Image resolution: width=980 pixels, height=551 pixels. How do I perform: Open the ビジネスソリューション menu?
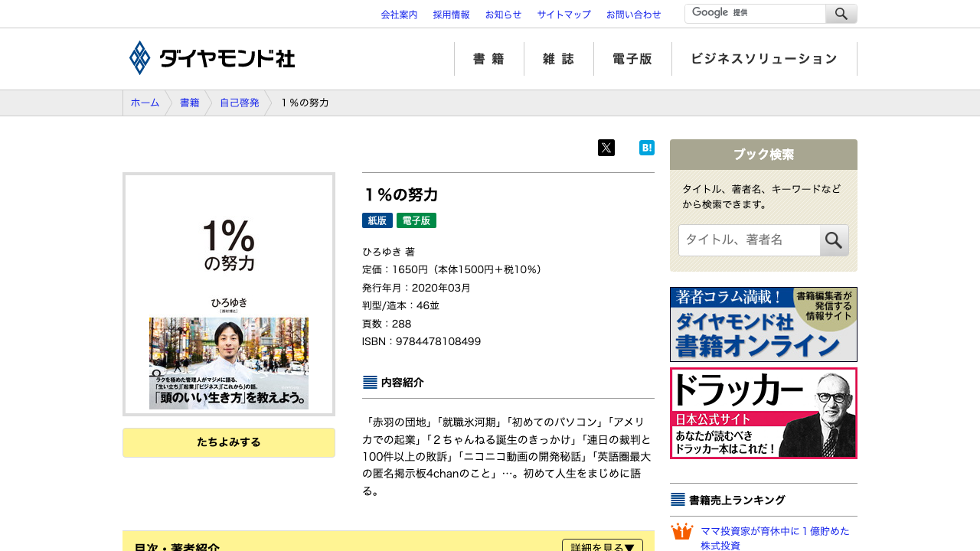(764, 59)
